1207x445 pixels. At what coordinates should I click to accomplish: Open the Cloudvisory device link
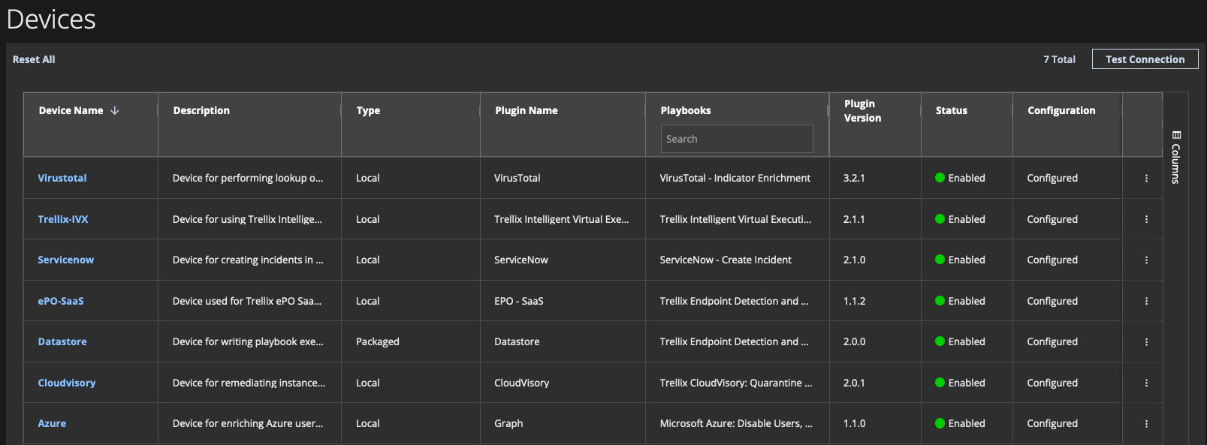point(67,383)
